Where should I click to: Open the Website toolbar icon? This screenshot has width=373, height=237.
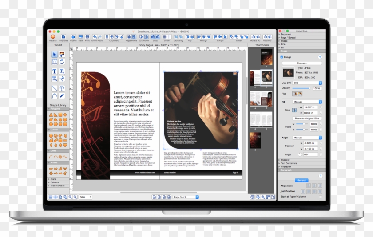53,36
